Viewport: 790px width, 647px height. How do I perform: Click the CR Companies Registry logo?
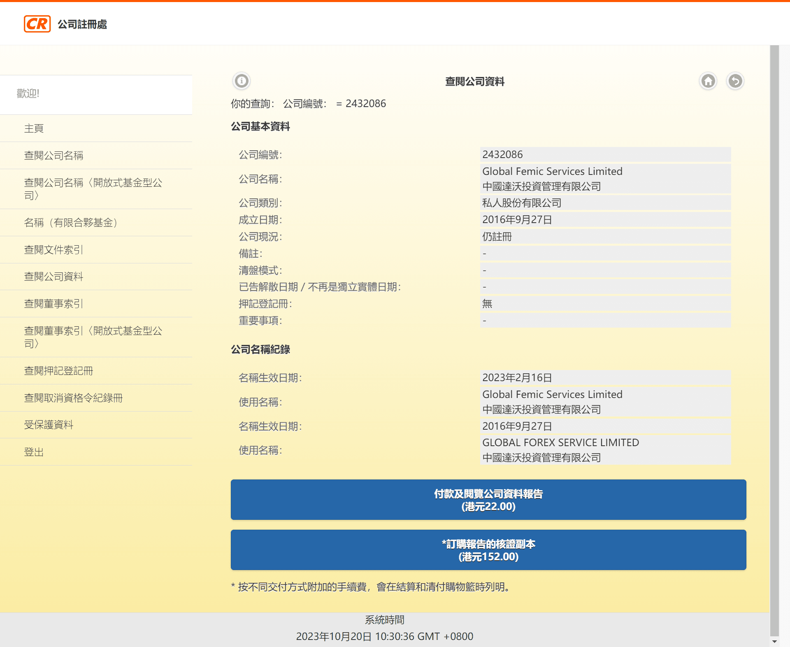(37, 24)
